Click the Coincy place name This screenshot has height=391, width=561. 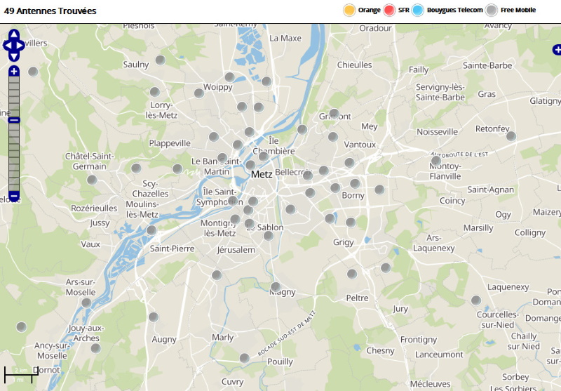pyautogui.click(x=452, y=201)
